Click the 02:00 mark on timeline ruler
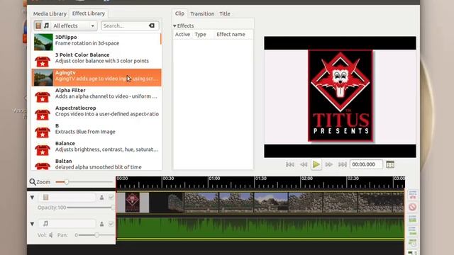This screenshot has width=454, height=255. coord(306,178)
